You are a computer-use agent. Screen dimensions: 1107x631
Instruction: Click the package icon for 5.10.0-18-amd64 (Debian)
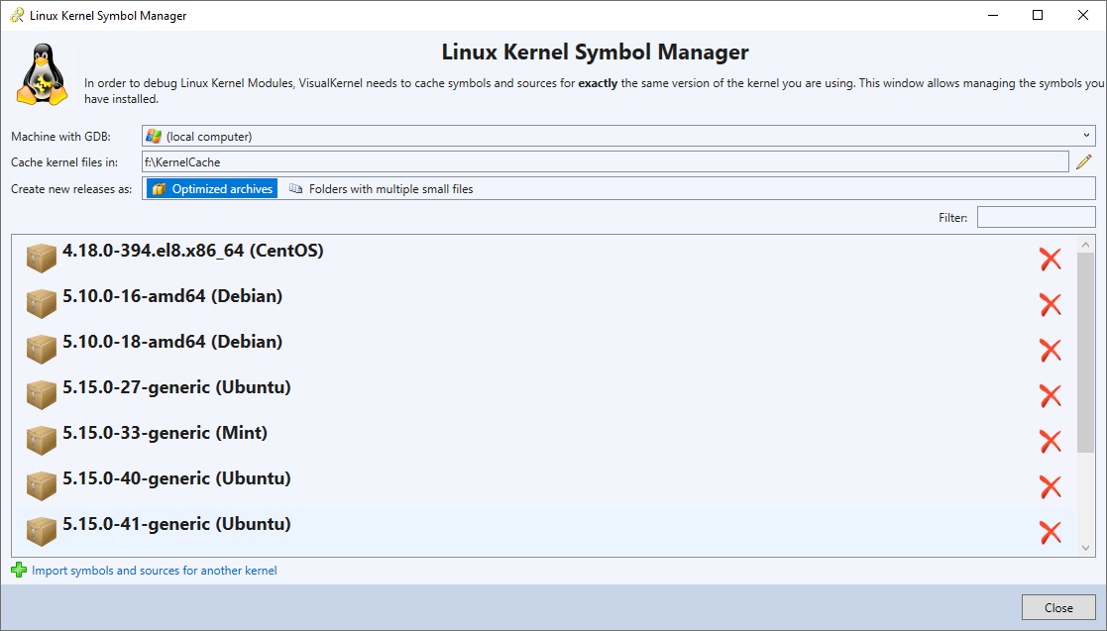click(42, 350)
